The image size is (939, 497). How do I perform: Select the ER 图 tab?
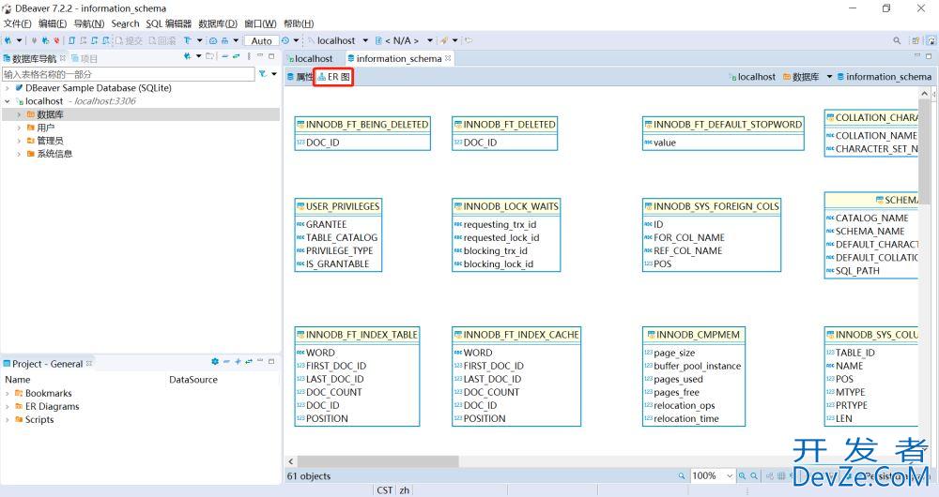334,77
